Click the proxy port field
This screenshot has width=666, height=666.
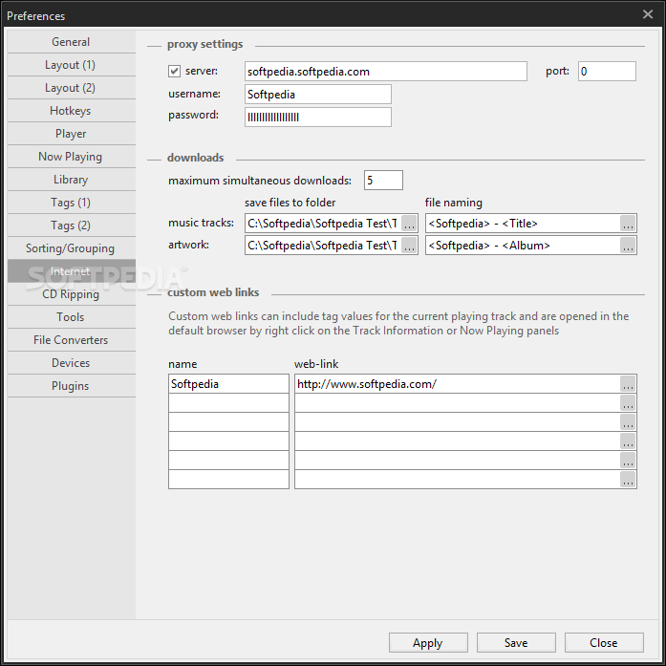(607, 72)
